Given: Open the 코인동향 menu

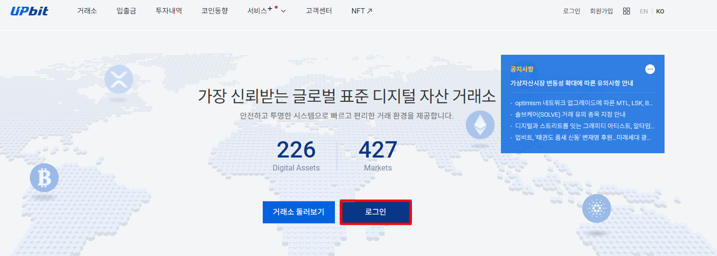Looking at the screenshot, I should (x=215, y=11).
